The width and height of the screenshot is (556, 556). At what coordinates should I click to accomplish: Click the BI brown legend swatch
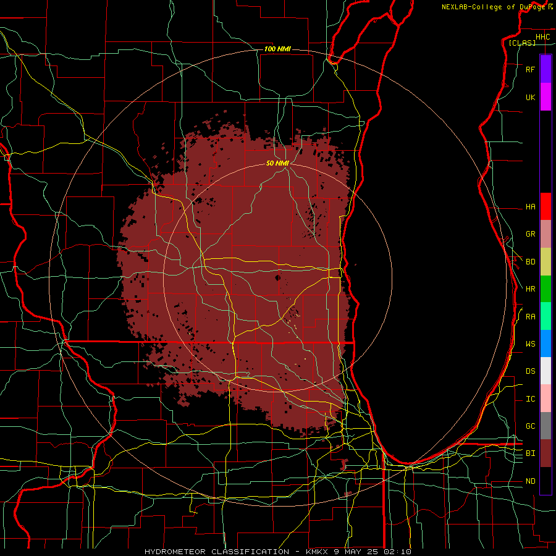pyautogui.click(x=545, y=453)
